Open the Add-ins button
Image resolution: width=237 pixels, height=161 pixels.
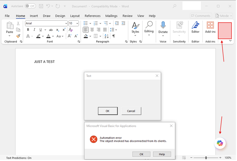pyautogui.click(x=210, y=27)
